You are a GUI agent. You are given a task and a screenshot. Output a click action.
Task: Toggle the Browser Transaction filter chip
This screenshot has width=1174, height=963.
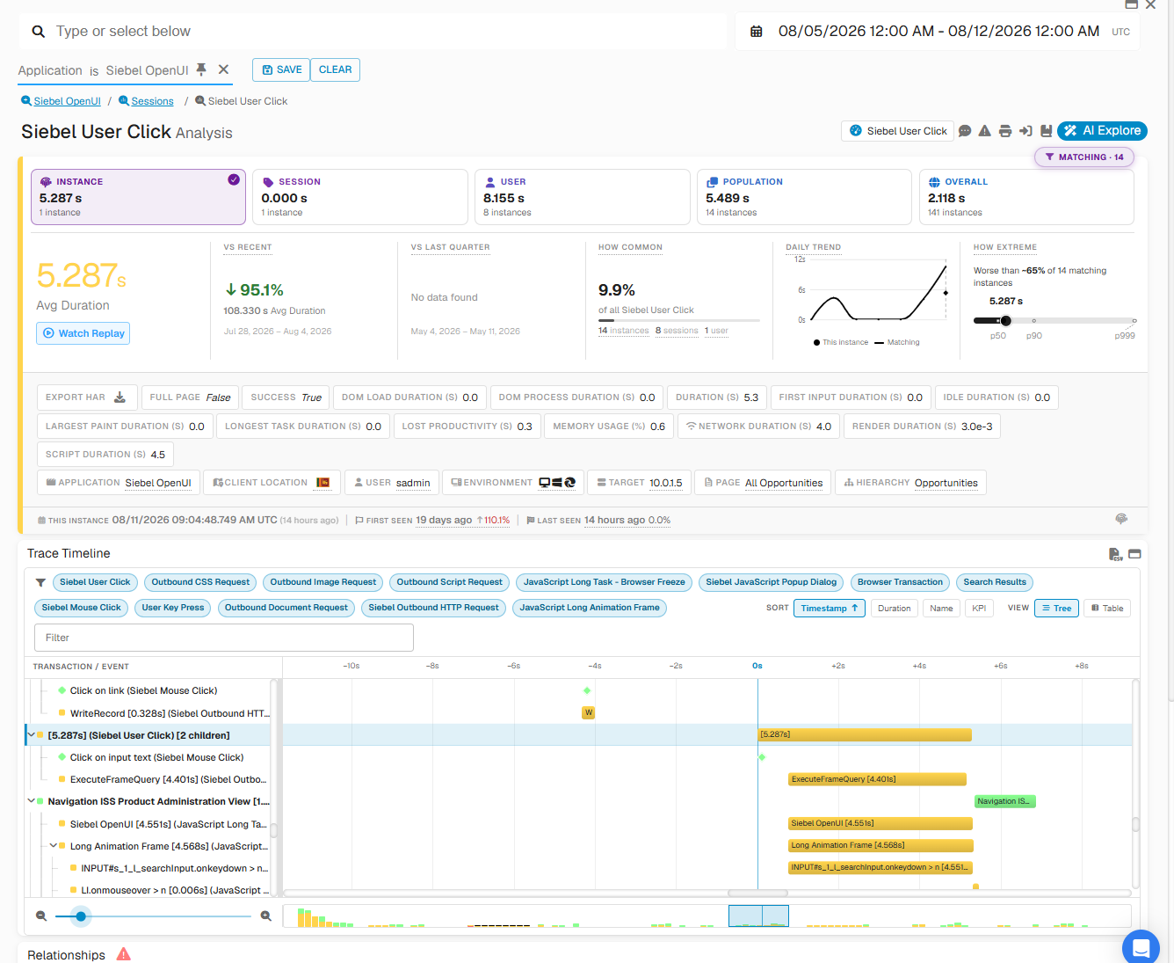[900, 582]
